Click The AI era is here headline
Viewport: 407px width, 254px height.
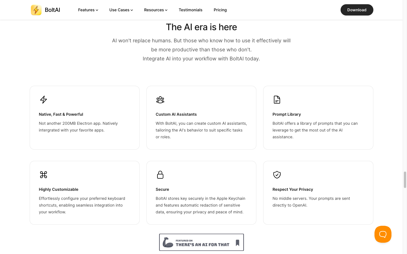click(202, 27)
